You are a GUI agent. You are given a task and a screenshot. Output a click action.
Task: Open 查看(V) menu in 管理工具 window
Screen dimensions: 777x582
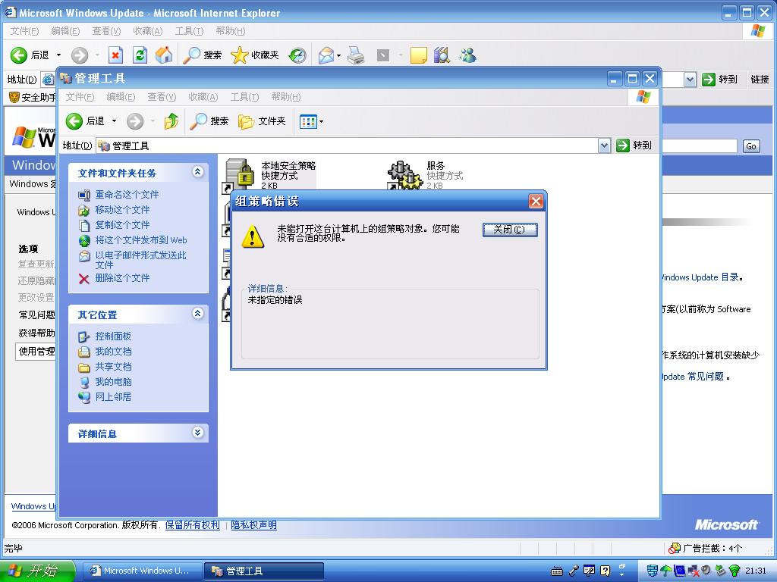[x=162, y=97]
